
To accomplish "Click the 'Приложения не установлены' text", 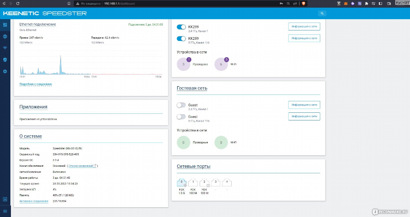I will [x=38, y=119].
